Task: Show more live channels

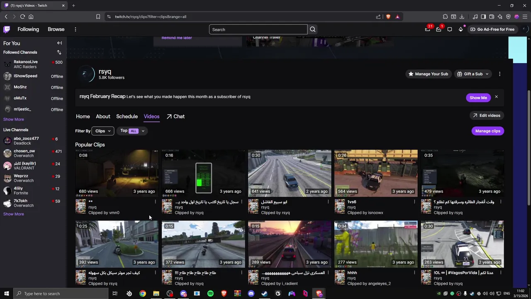Action: 14,214
